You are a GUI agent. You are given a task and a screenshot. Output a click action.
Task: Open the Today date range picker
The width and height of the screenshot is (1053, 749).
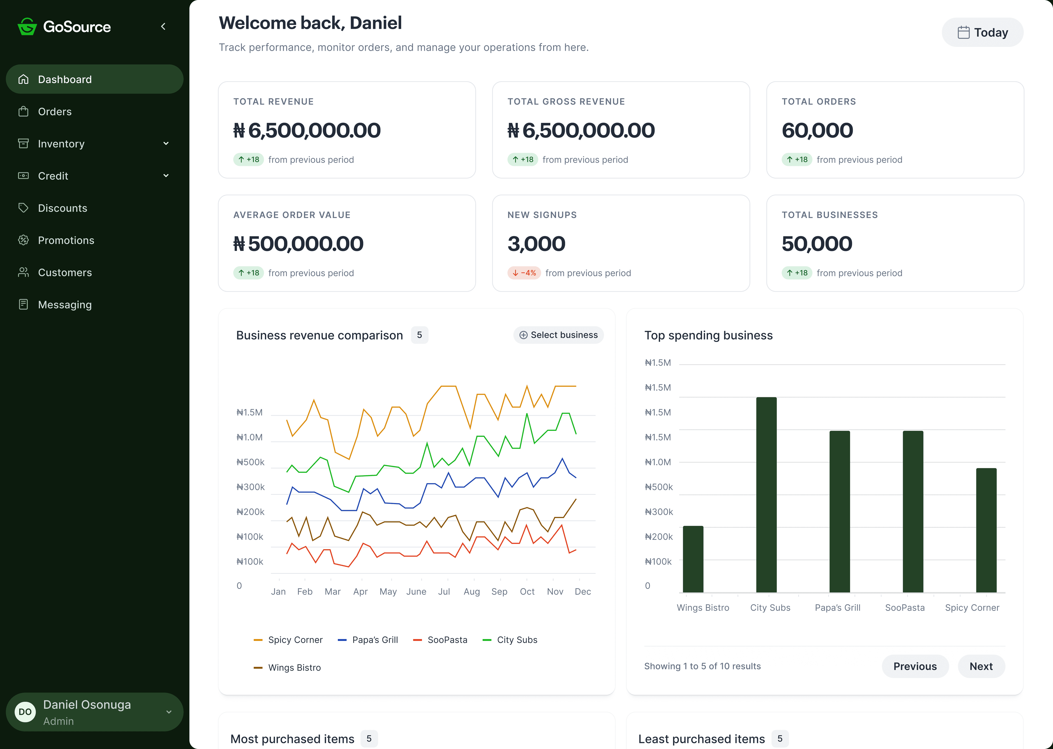click(x=983, y=32)
